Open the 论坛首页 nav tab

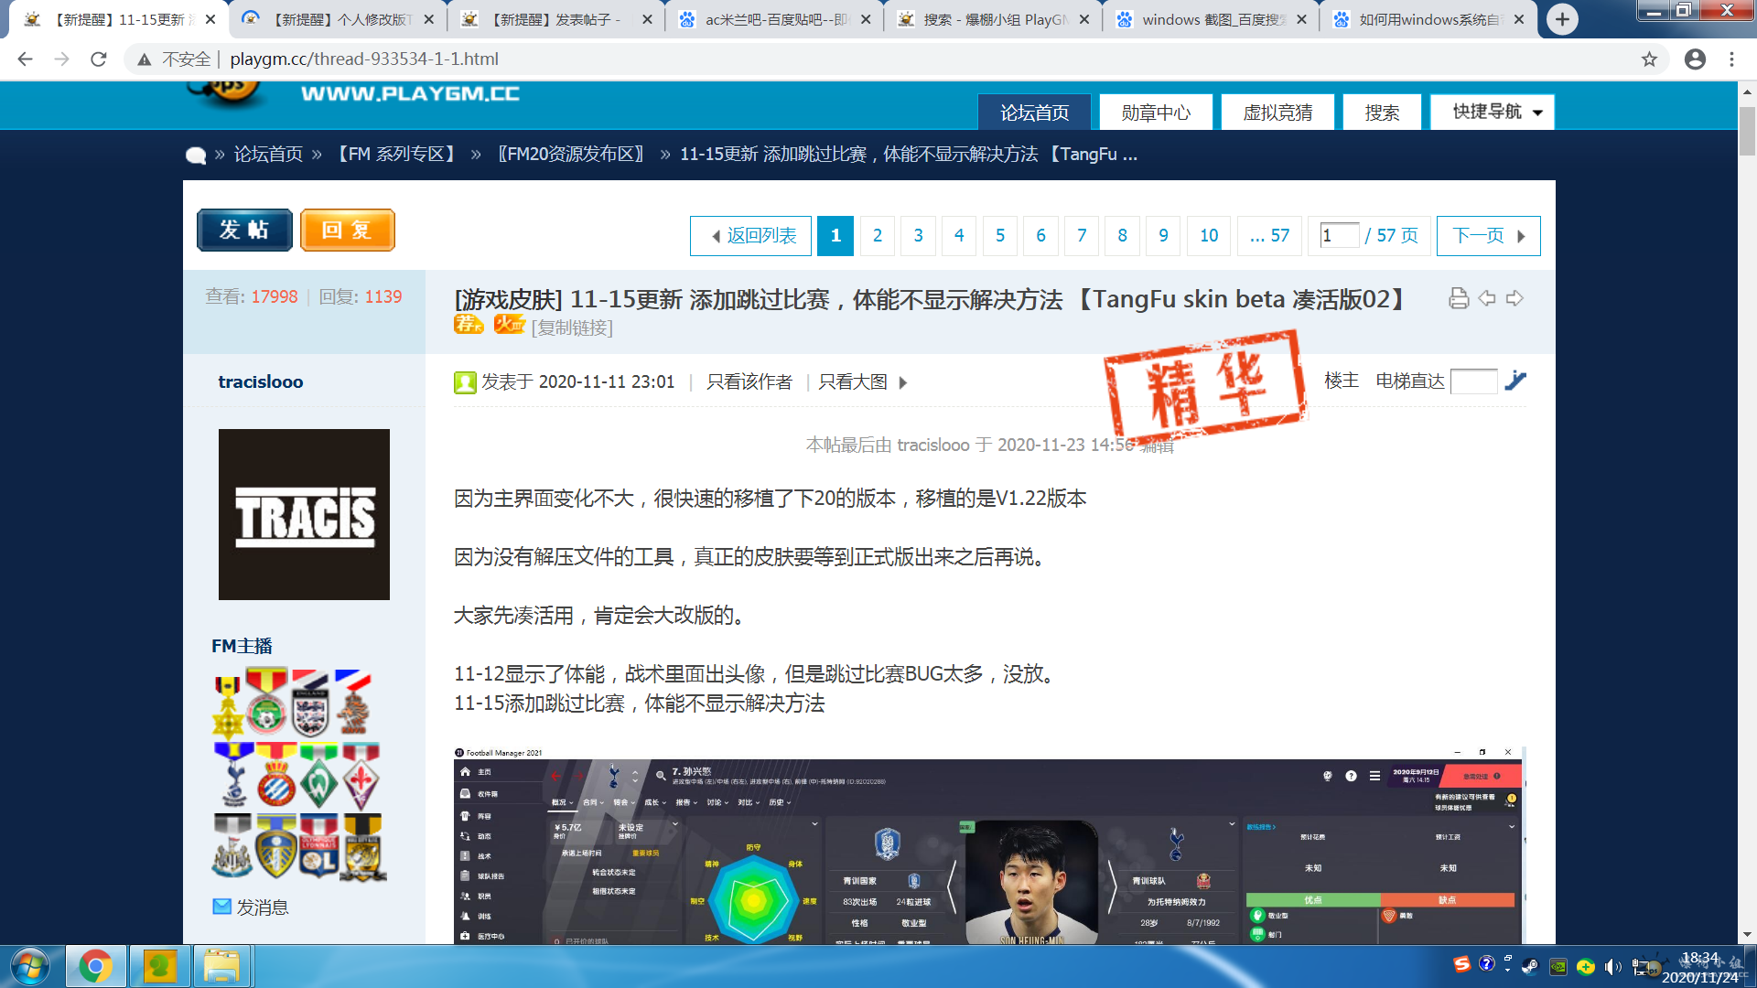pyautogui.click(x=1034, y=112)
